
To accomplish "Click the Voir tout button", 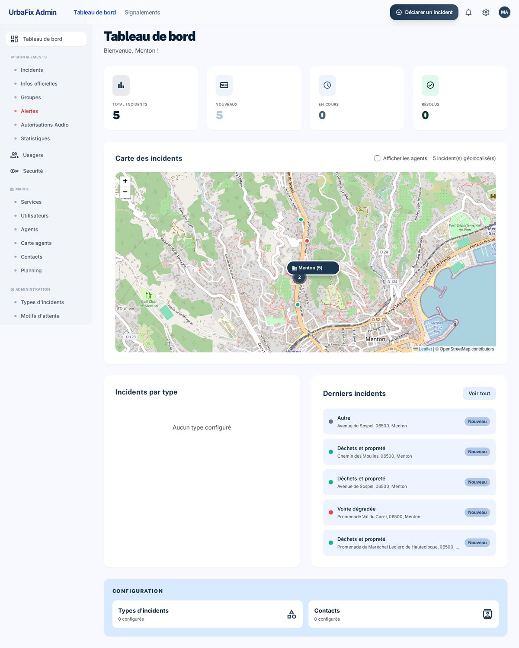I will pos(479,394).
